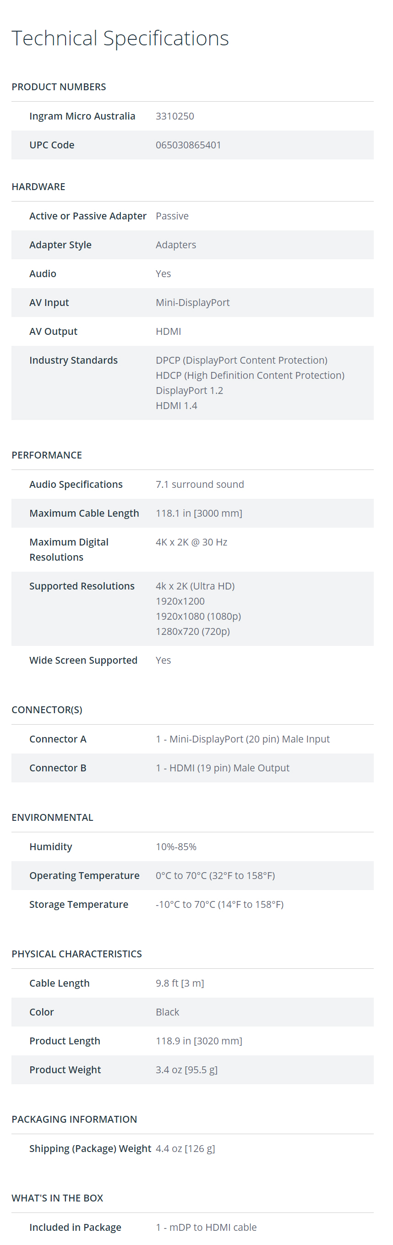Click the PHYSICAL CHARACTERISTICS section header
This screenshot has height=1245, width=393.
76,954
